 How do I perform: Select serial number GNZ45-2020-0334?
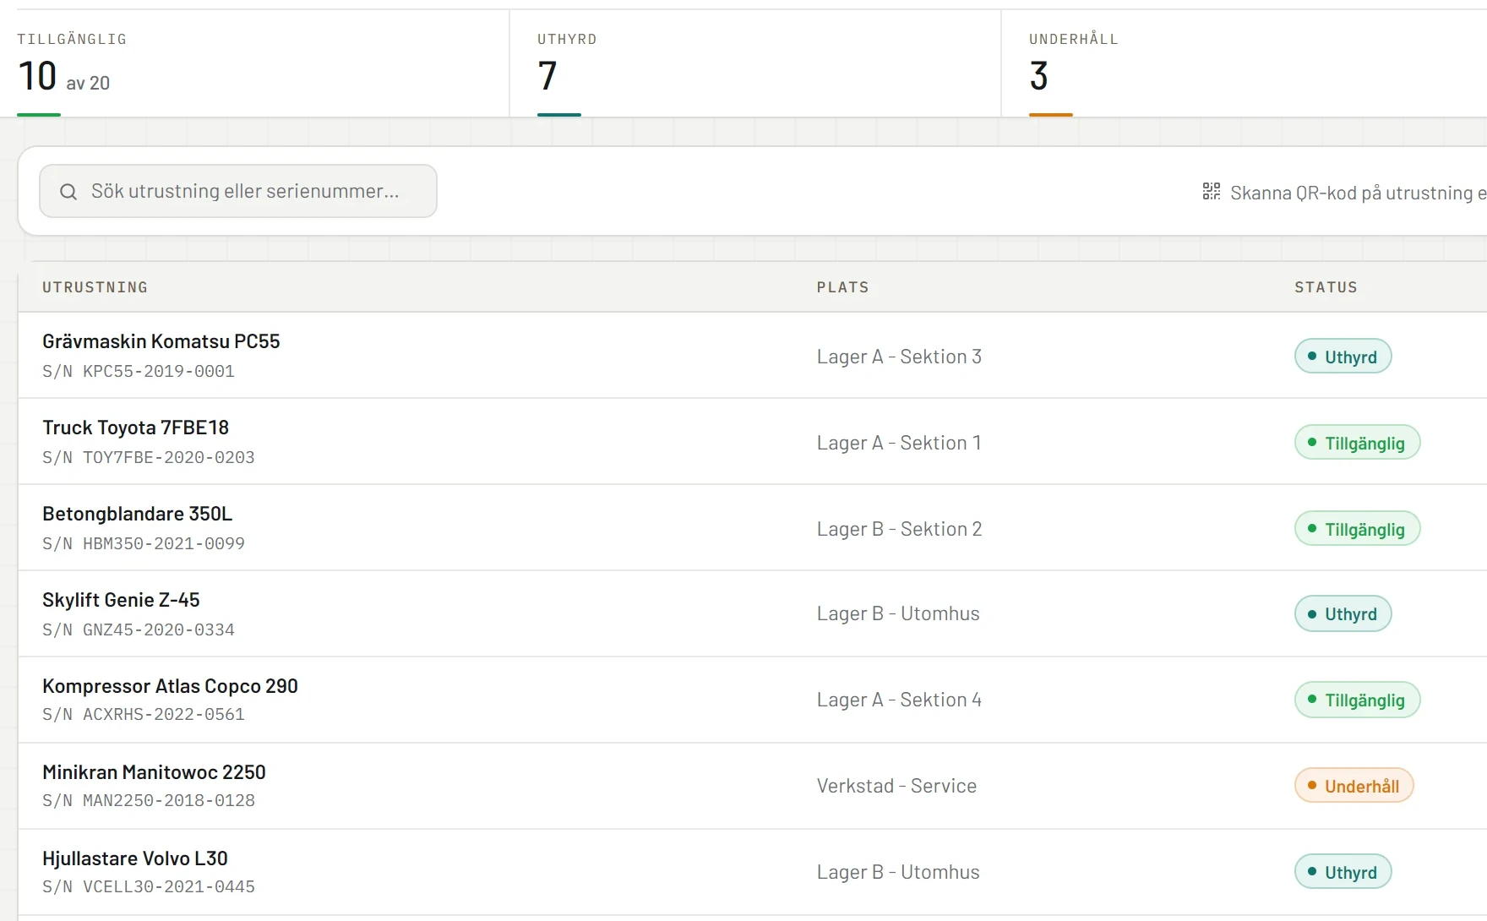159,629
